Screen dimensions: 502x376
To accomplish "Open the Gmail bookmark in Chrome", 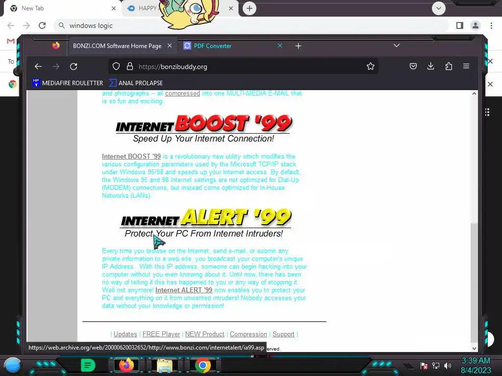I will [11, 41].
